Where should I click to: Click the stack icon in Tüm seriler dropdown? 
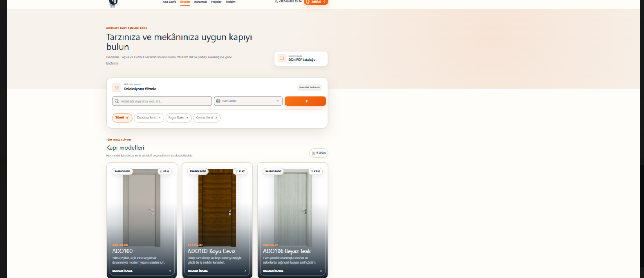[x=218, y=101]
